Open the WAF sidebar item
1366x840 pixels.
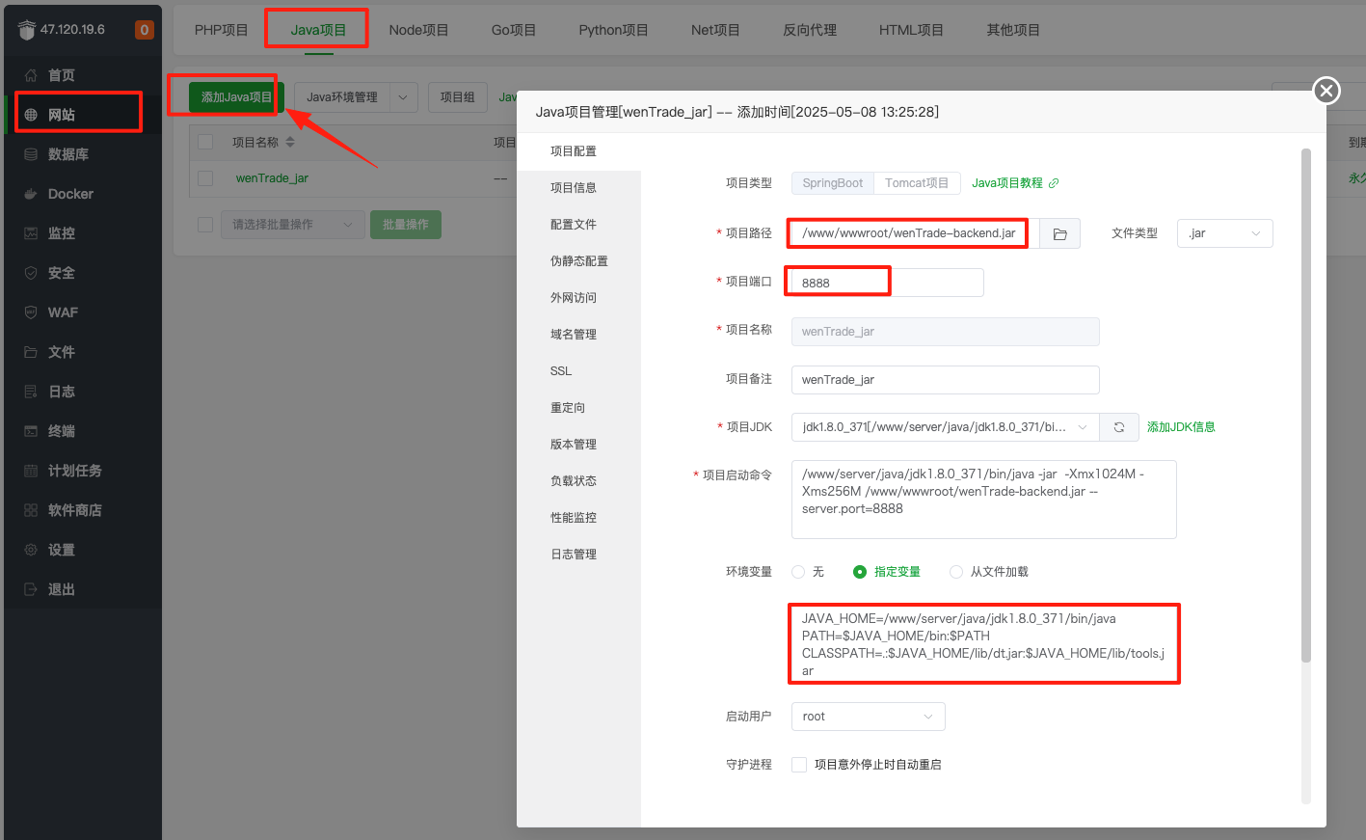pyautogui.click(x=83, y=312)
